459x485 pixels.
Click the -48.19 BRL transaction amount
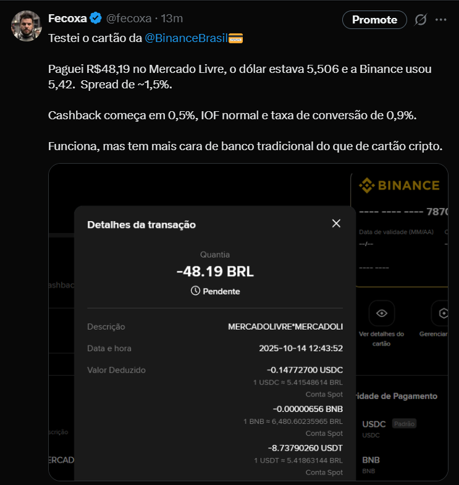tap(215, 271)
